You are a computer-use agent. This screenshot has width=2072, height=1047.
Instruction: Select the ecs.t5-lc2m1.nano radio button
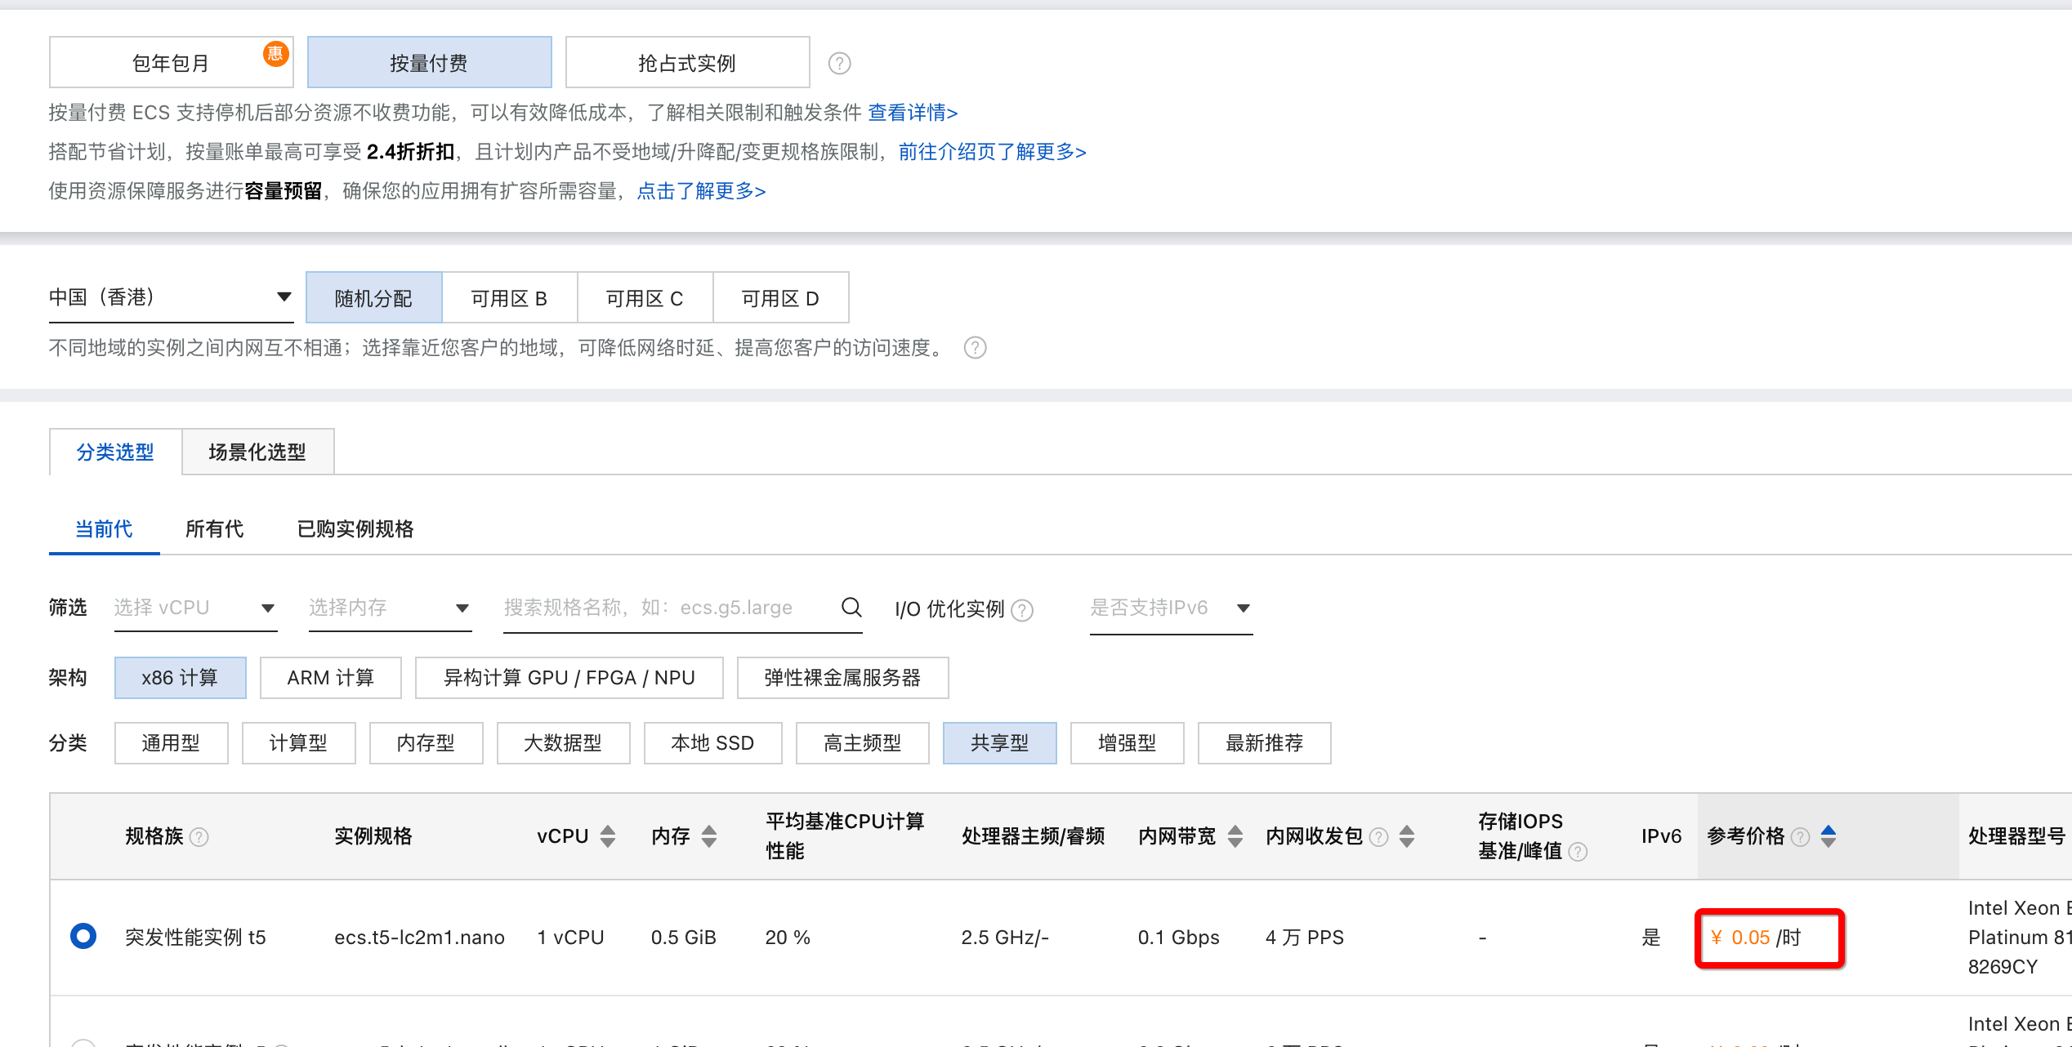83,936
